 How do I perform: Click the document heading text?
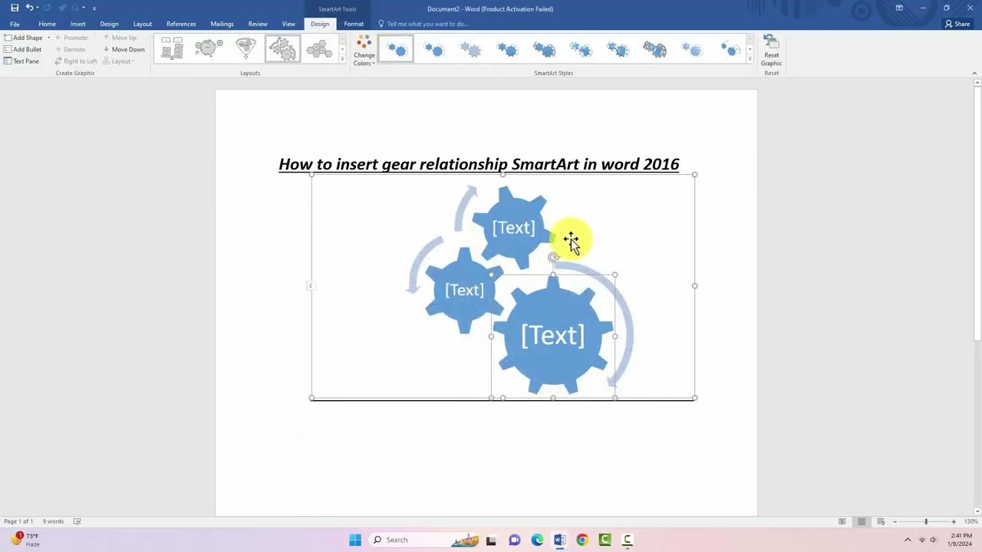click(x=479, y=164)
